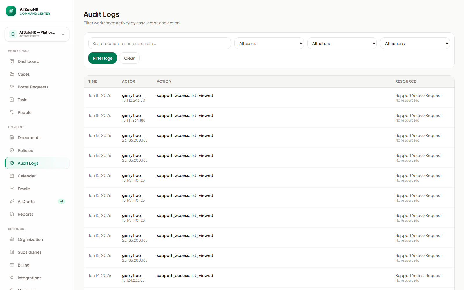The image size is (464, 290).
Task: Open the Calendar link
Action: pyautogui.click(x=37, y=176)
